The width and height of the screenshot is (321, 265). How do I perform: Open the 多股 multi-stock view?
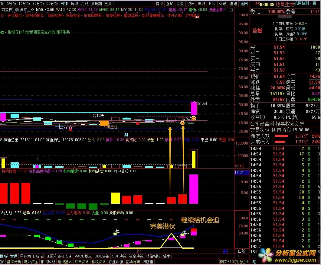coord(180,4)
